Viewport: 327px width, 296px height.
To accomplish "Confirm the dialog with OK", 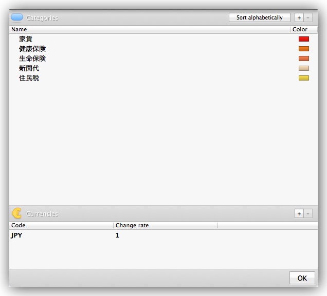I will [x=302, y=278].
